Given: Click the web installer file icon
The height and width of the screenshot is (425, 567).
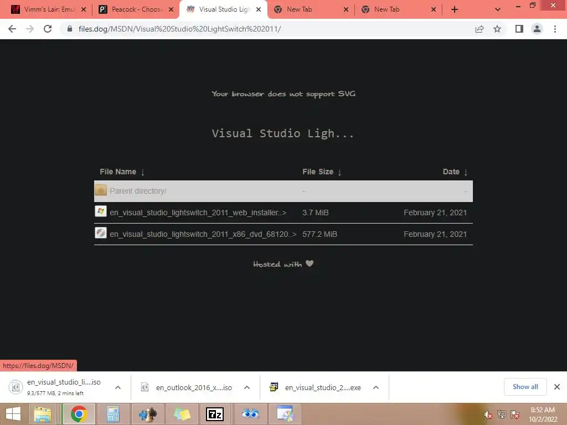Looking at the screenshot, I should 101,211.
